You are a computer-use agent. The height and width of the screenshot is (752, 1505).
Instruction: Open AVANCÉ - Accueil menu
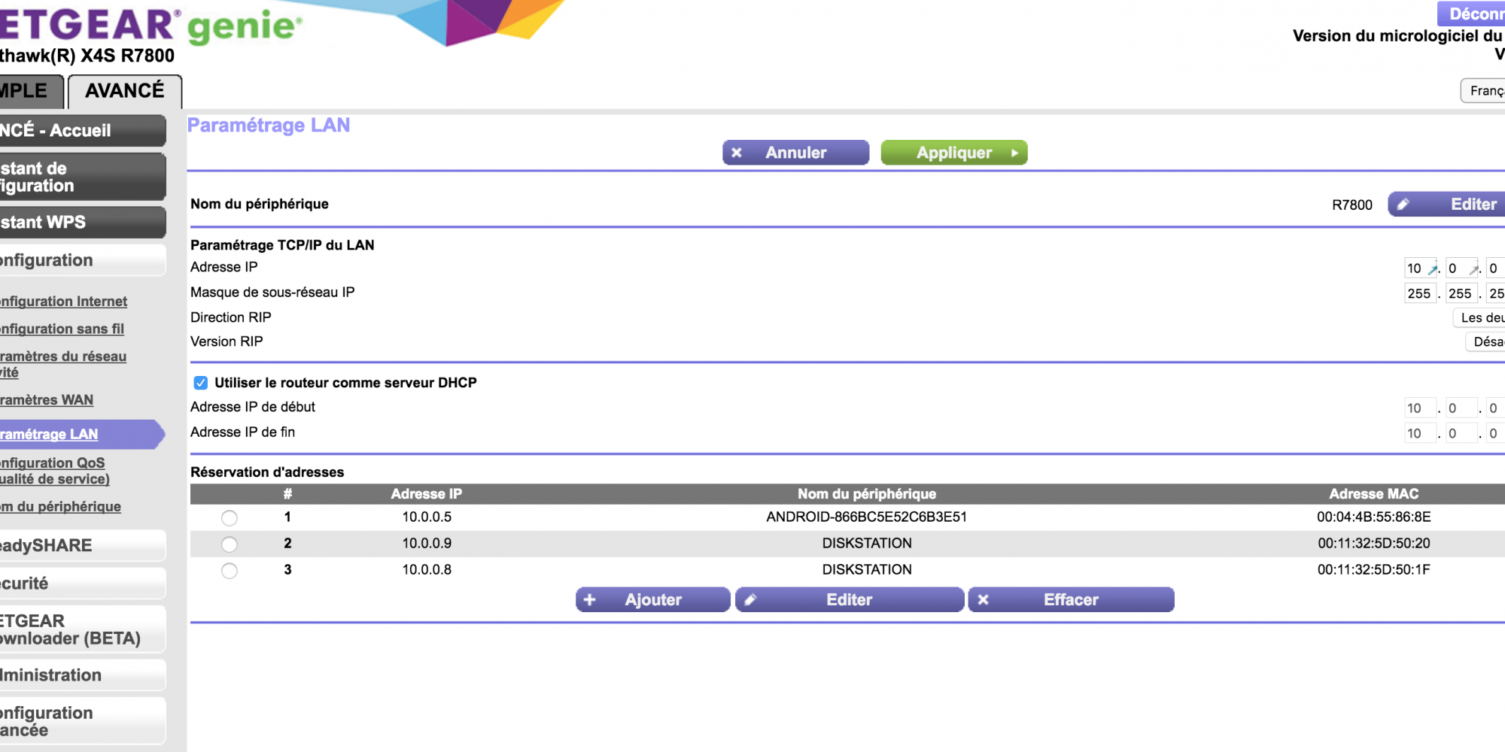pyautogui.click(x=82, y=131)
